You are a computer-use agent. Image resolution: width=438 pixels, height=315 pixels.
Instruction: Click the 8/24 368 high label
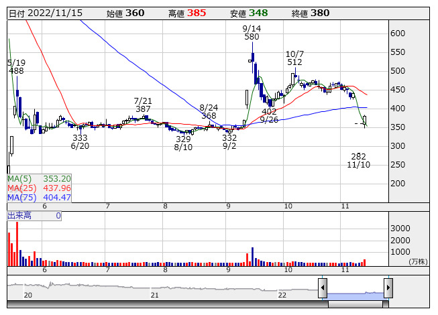click(209, 112)
